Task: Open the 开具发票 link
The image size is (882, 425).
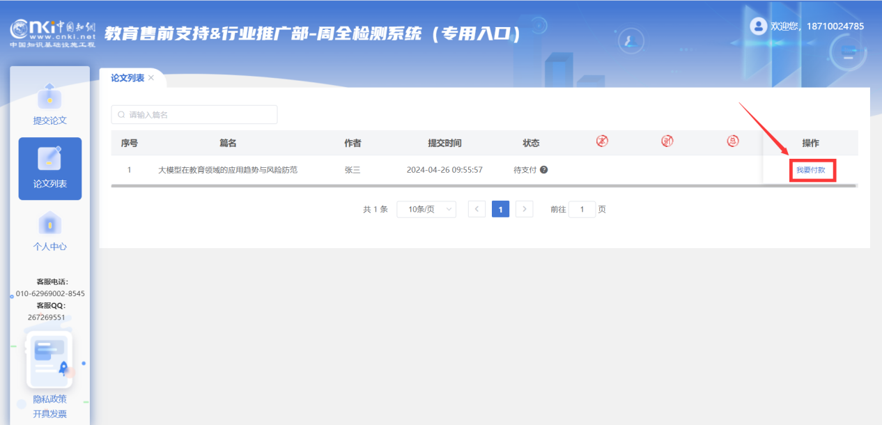Action: [49, 414]
